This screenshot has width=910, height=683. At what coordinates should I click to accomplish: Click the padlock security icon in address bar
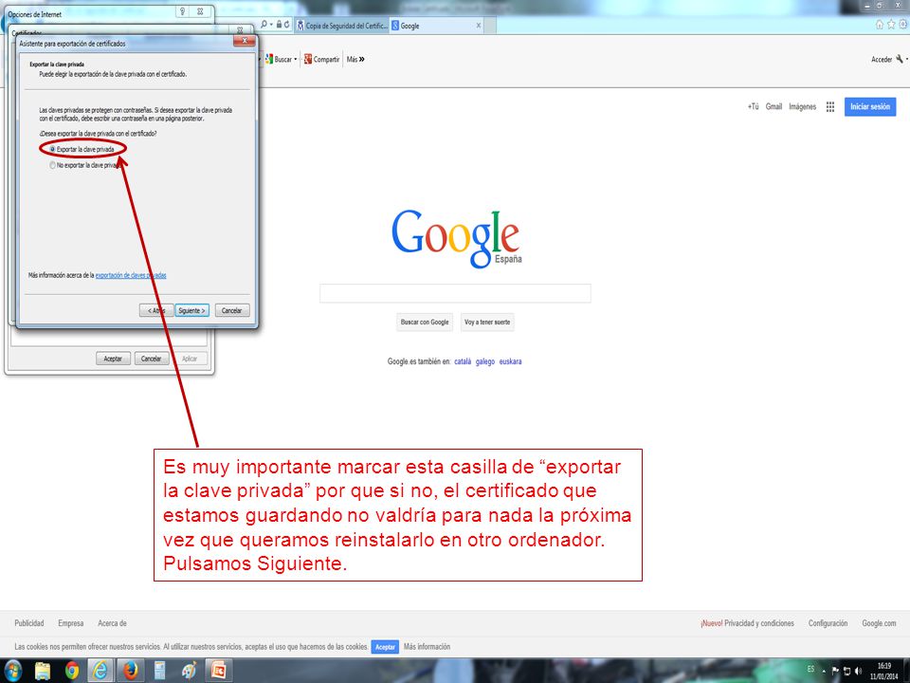pos(279,25)
